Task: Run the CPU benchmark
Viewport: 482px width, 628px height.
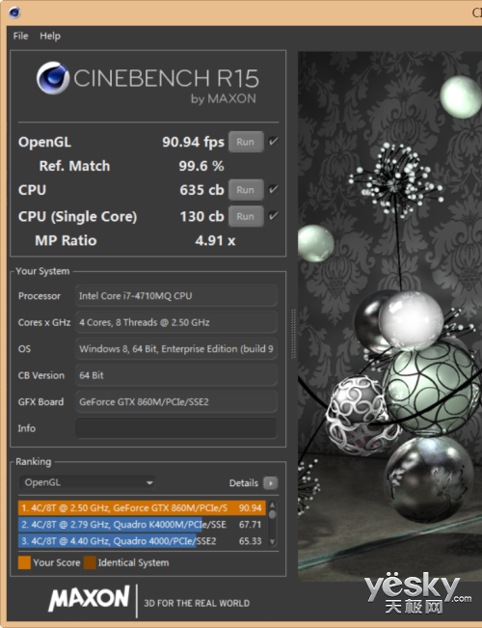Action: [x=246, y=190]
